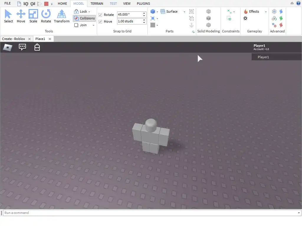Click the blue Script icon
This screenshot has width=302, height=226.
(281, 11)
